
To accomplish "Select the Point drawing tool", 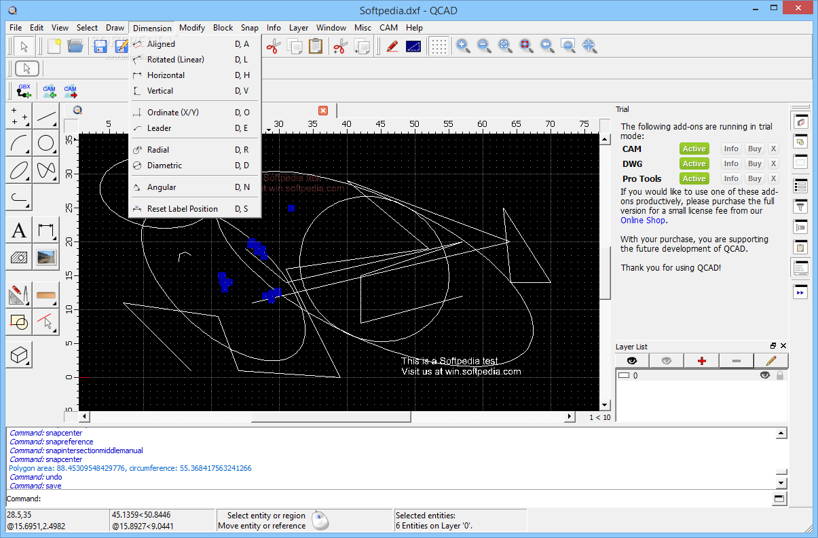I will tap(19, 117).
